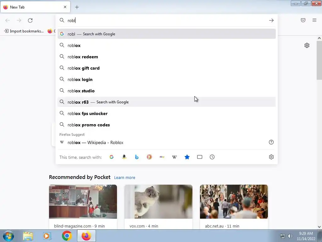Open search settings gear in dropdown
The height and width of the screenshot is (242, 322).
(271, 157)
